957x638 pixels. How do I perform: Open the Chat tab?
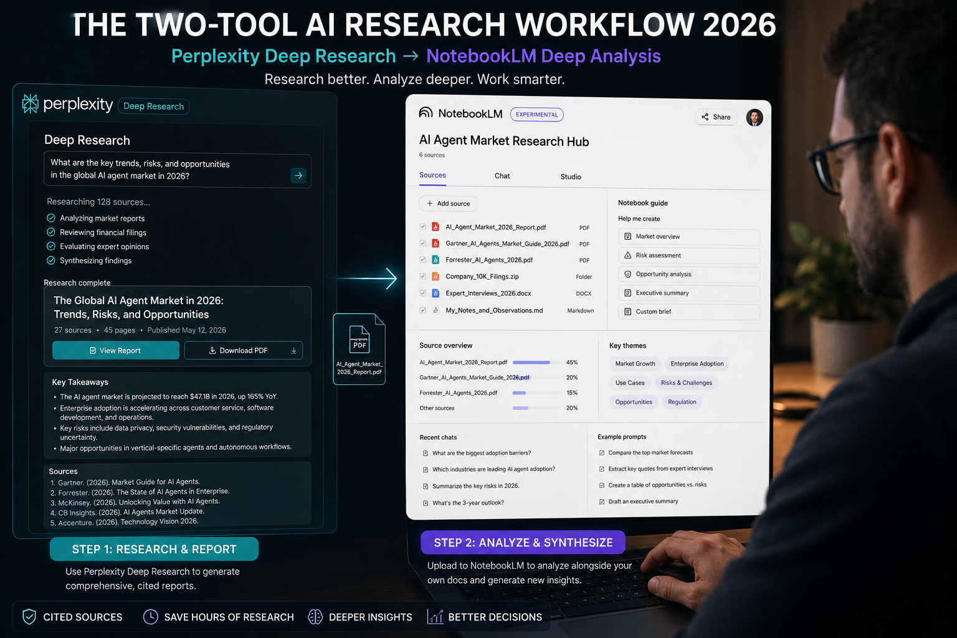[502, 176]
